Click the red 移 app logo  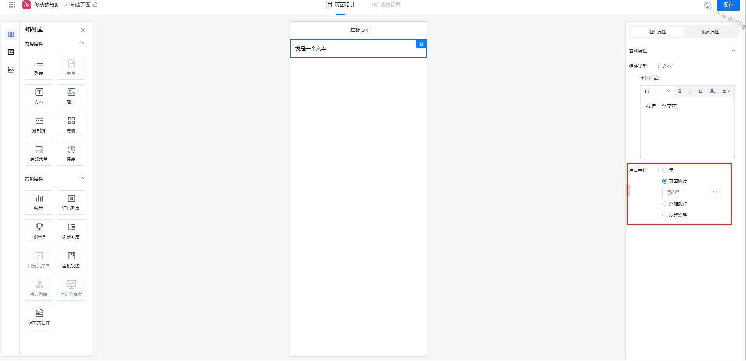[27, 5]
